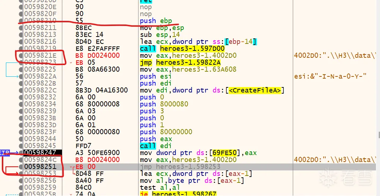Follow the highlighted CreateFileA reference
This screenshot has height=196, width=380.
click(256, 90)
